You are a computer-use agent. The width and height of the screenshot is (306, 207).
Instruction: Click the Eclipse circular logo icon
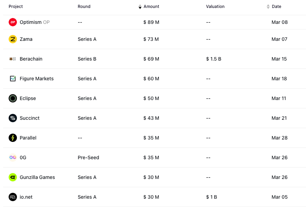click(x=13, y=98)
